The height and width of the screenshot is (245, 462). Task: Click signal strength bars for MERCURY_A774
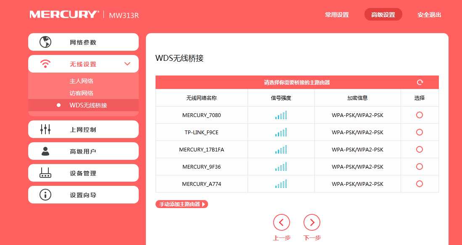281,184
